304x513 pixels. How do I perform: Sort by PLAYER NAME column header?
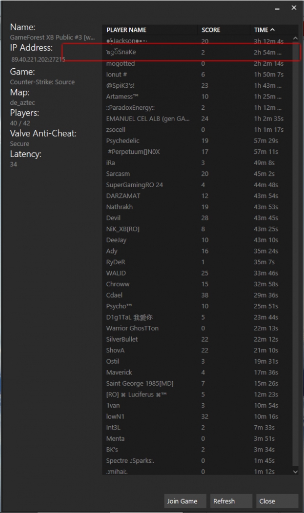(x=150, y=30)
